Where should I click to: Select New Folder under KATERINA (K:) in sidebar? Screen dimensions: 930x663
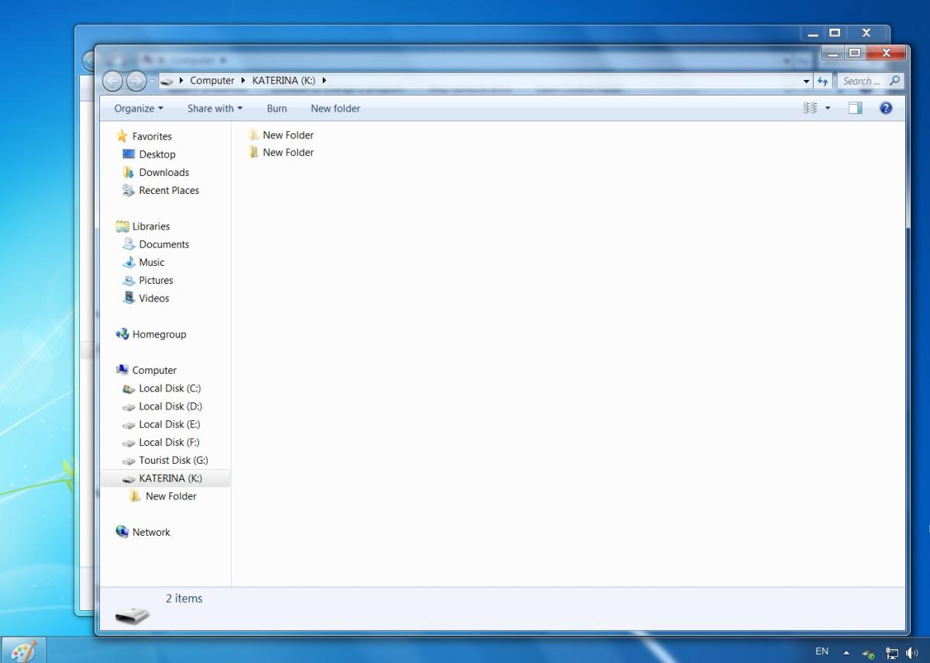click(164, 496)
